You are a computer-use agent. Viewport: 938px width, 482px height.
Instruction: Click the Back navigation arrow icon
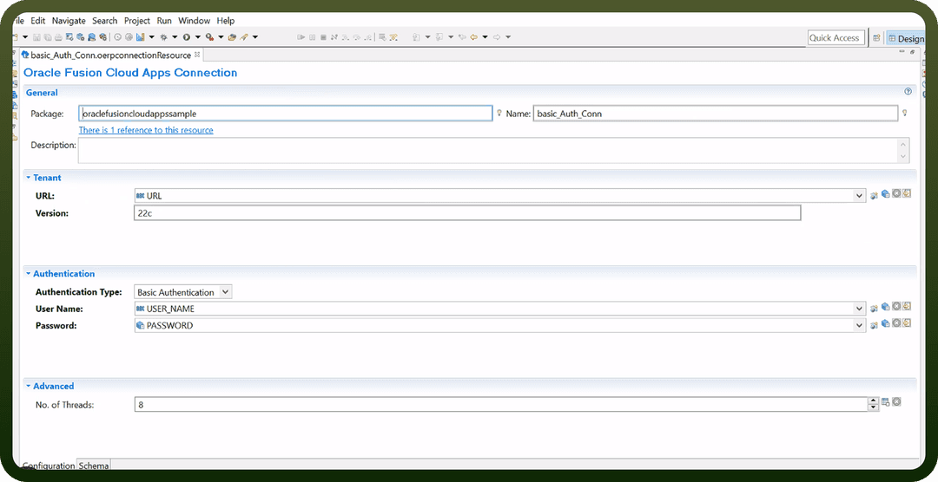pos(473,37)
